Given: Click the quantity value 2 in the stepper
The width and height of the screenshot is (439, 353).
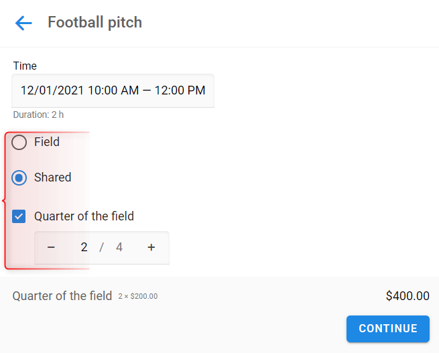Looking at the screenshot, I should click(x=84, y=247).
